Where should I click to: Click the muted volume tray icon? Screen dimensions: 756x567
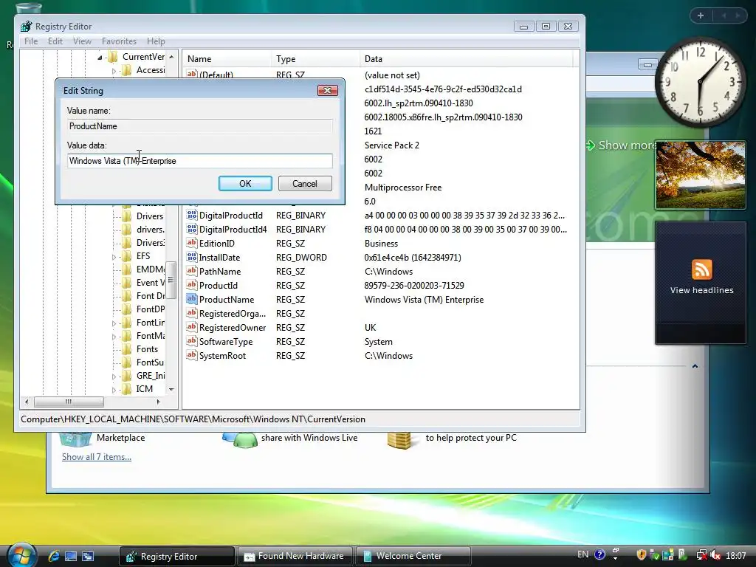715,555
